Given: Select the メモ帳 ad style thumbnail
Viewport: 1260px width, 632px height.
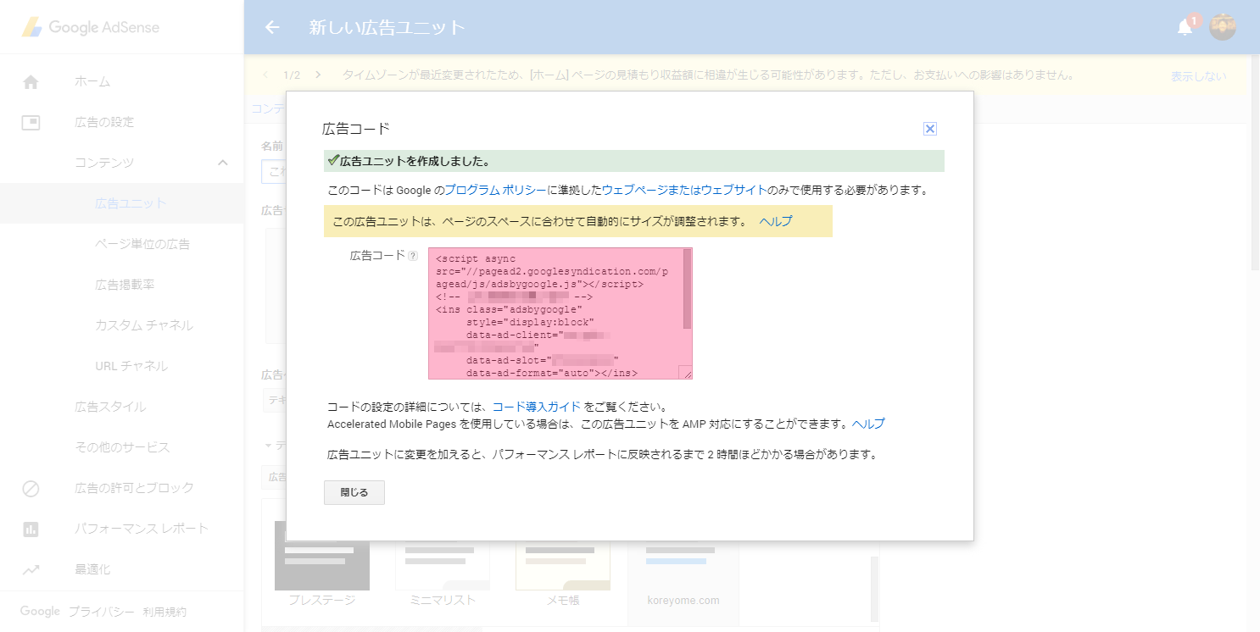Looking at the screenshot, I should (563, 564).
